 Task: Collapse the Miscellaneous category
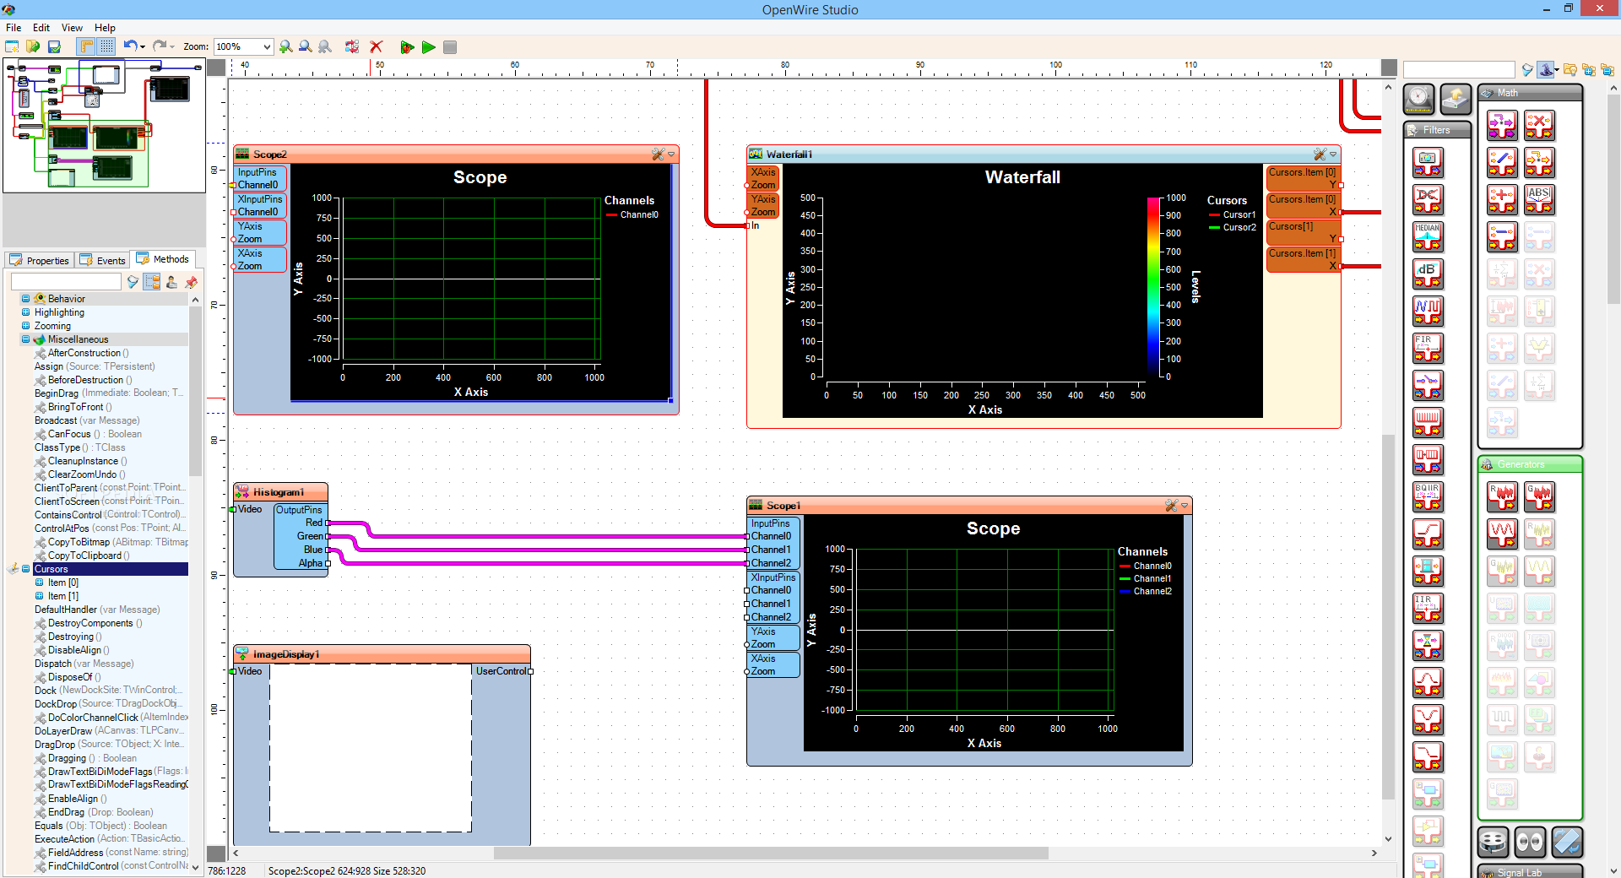point(26,339)
